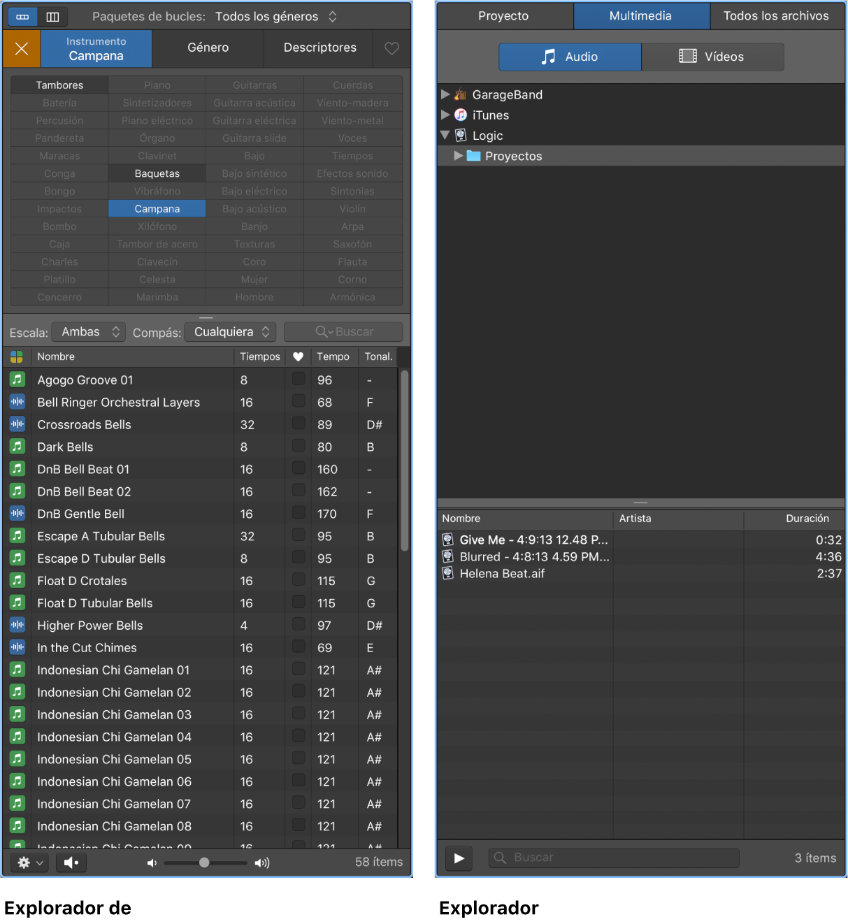Select the Descriptores tab

tap(320, 48)
